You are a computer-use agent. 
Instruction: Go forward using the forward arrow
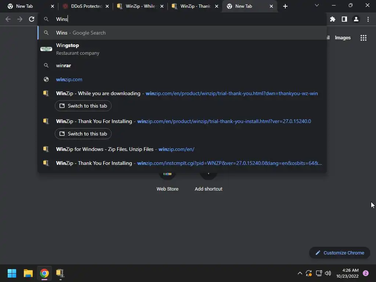(20, 19)
